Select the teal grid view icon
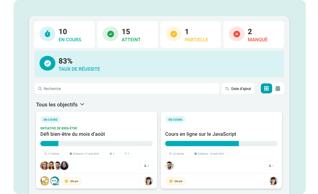This screenshot has height=194, width=318. (266, 88)
